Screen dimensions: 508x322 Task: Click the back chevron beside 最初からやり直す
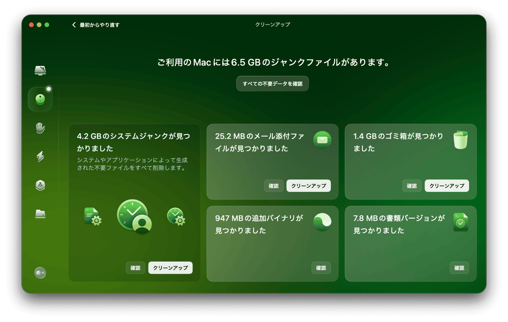pos(74,25)
